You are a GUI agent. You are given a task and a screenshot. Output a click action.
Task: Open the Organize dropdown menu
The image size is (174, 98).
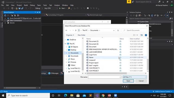pyautogui.click(x=70, y=35)
